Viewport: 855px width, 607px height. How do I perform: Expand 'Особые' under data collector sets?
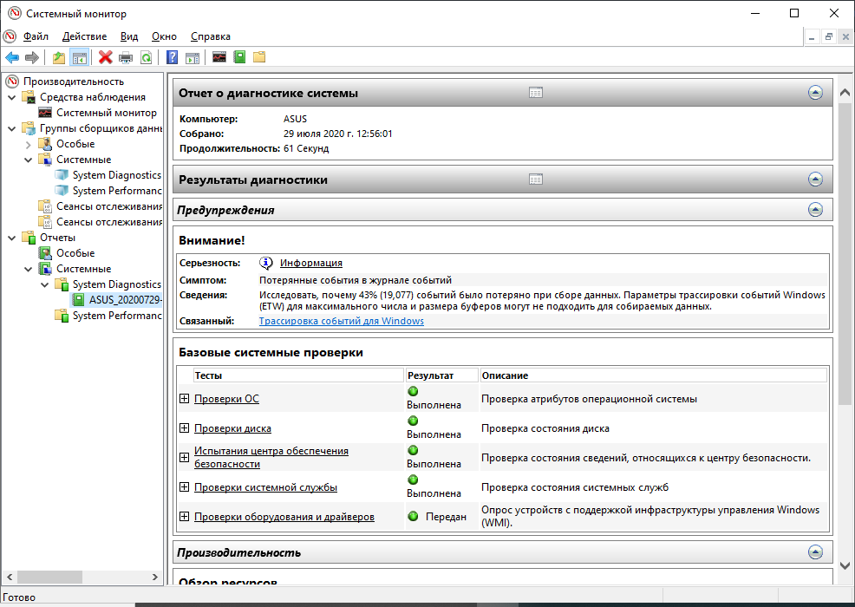(29, 145)
